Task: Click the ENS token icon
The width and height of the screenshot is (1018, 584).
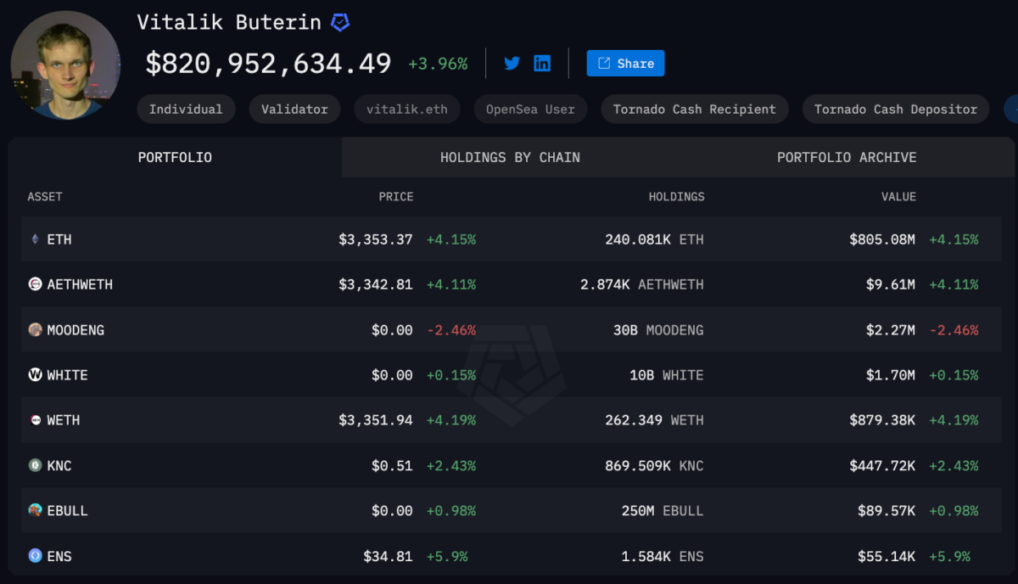Action: (35, 556)
